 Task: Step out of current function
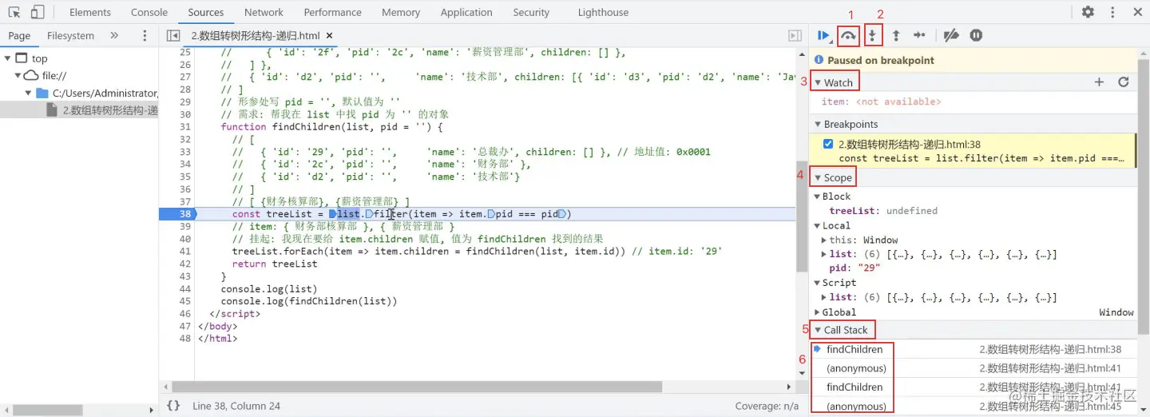pos(896,35)
